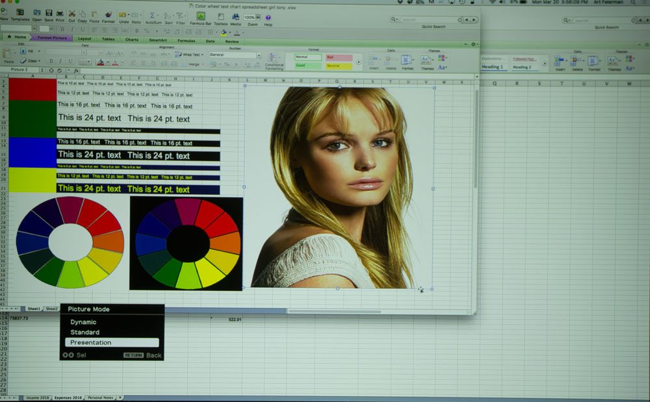Click the Format cells icon in front window
Viewport: 650px width, 402px height.
click(x=407, y=60)
